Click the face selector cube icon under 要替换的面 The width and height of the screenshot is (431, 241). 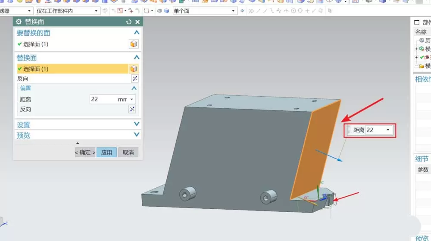(134, 44)
